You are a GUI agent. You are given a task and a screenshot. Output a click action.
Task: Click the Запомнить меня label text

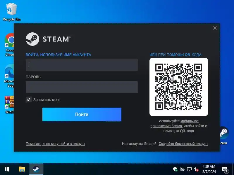tap(47, 100)
